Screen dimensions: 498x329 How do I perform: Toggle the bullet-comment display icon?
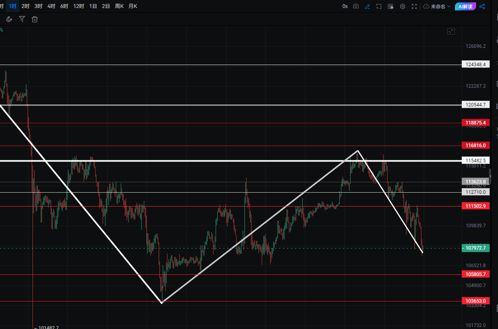391,6
